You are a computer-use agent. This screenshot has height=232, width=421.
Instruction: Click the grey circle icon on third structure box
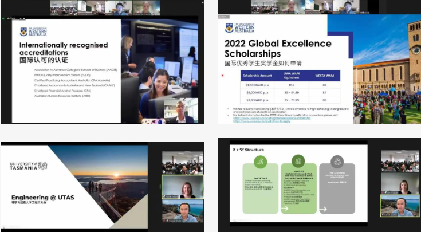pyautogui.click(x=337, y=162)
